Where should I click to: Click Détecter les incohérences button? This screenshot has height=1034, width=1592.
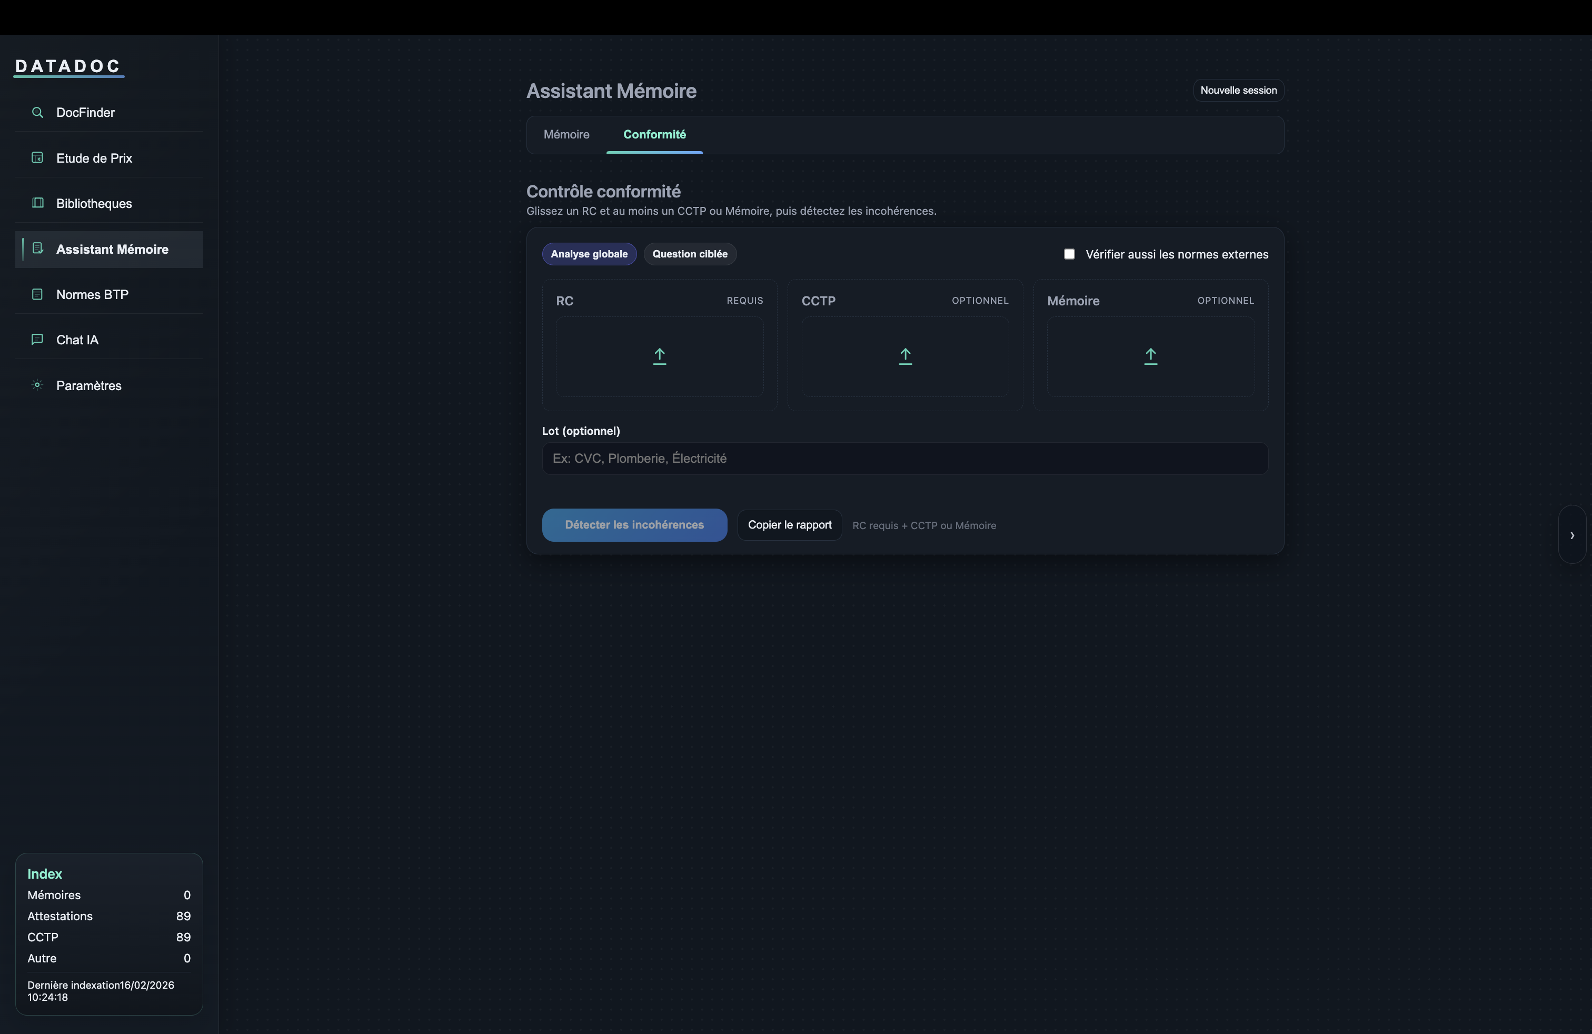pos(634,525)
